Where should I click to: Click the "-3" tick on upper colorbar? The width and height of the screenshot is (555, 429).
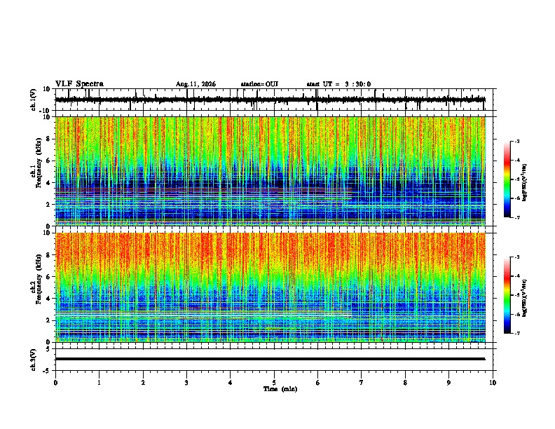[517, 141]
